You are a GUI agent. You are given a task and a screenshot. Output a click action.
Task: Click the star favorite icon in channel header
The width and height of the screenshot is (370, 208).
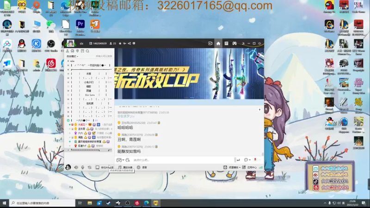click(120, 43)
